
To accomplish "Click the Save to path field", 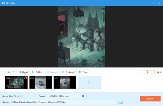I will pos(60,102).
